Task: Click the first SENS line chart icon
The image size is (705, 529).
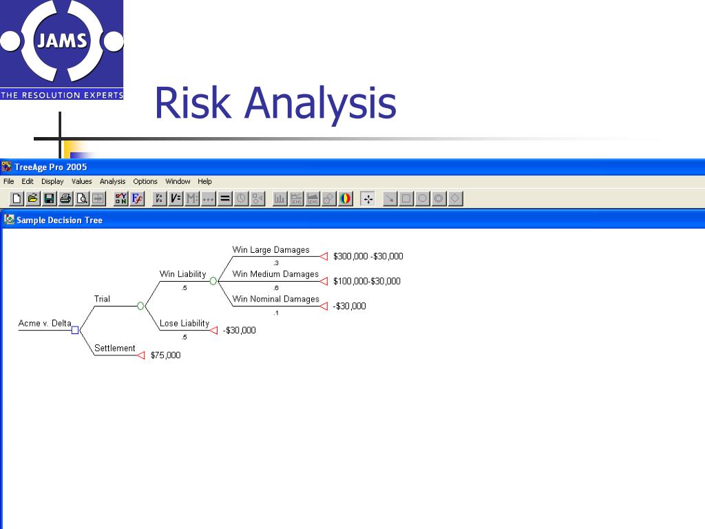Action: (296, 198)
